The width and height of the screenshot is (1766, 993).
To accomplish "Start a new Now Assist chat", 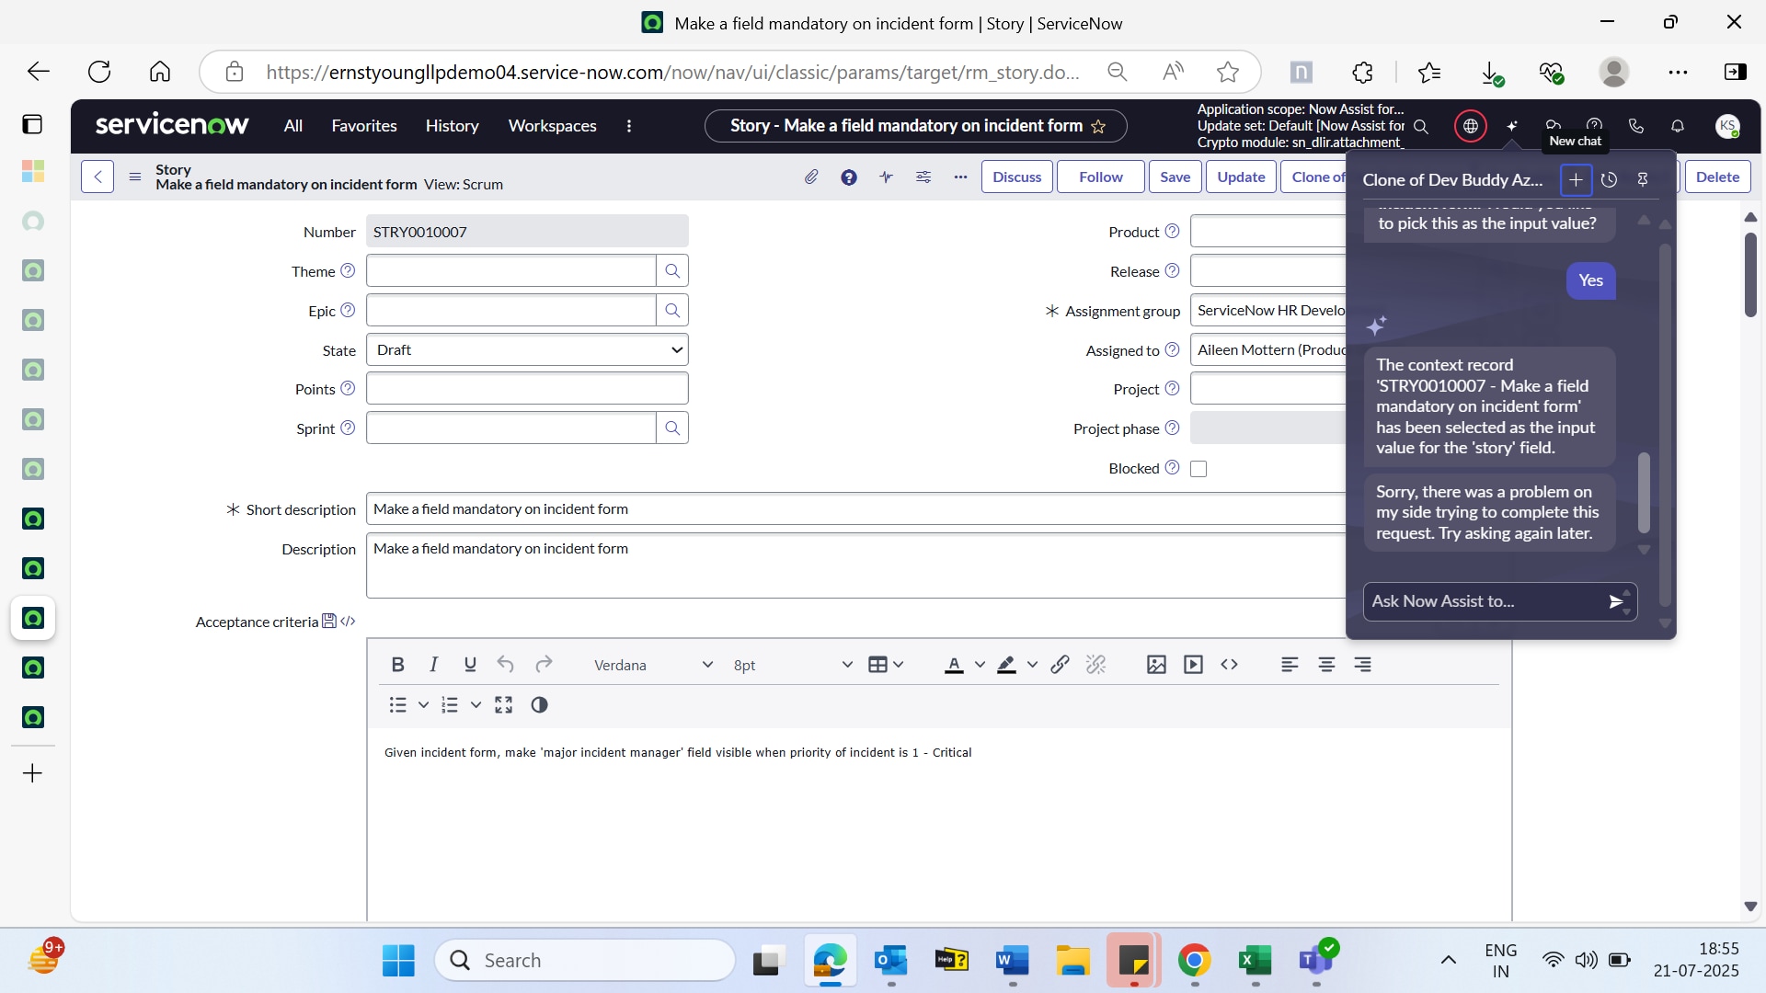I will click(1576, 180).
